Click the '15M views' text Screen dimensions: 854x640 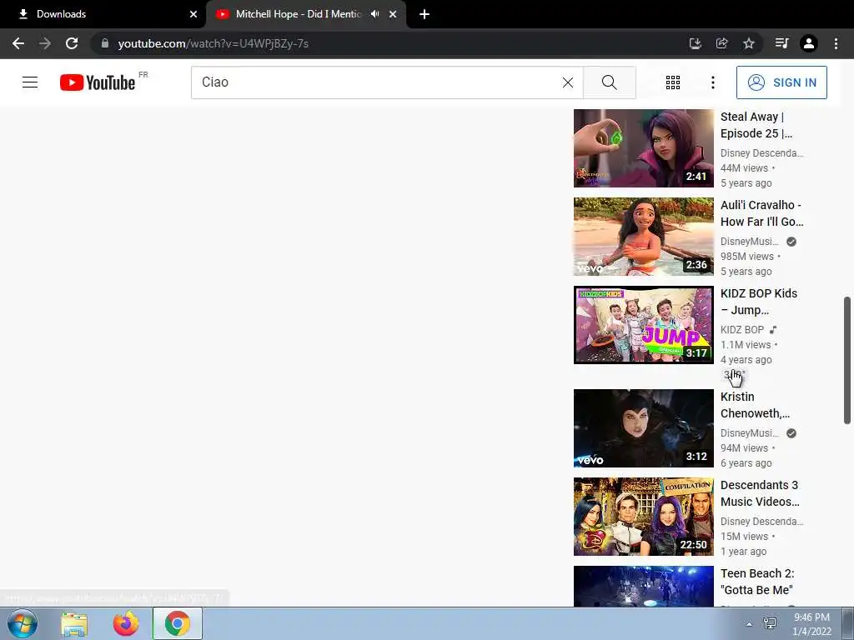tap(744, 536)
